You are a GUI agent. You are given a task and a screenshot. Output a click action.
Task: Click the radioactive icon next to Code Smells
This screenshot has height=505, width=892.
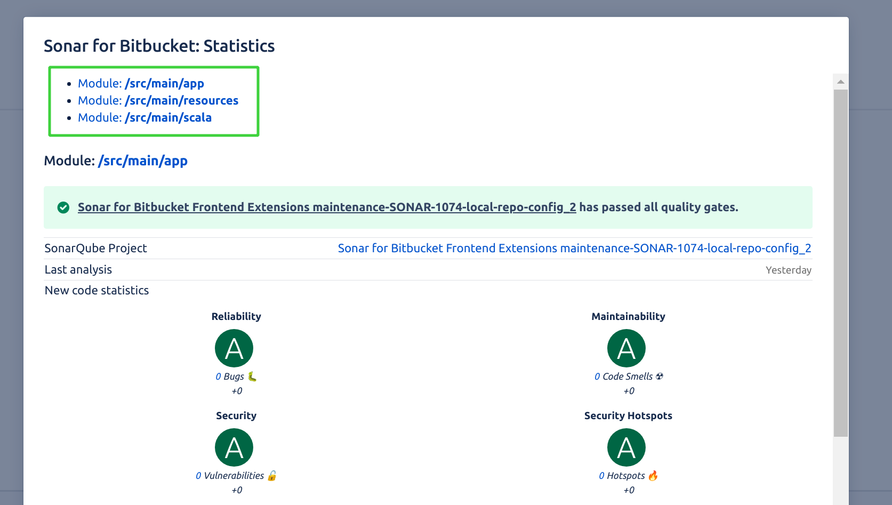660,376
